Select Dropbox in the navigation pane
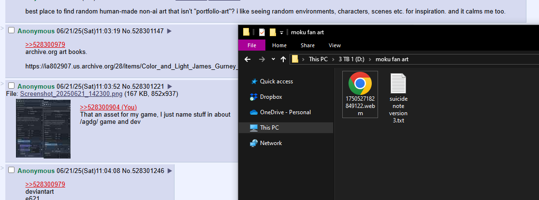This screenshot has width=539, height=200. pos(271,97)
